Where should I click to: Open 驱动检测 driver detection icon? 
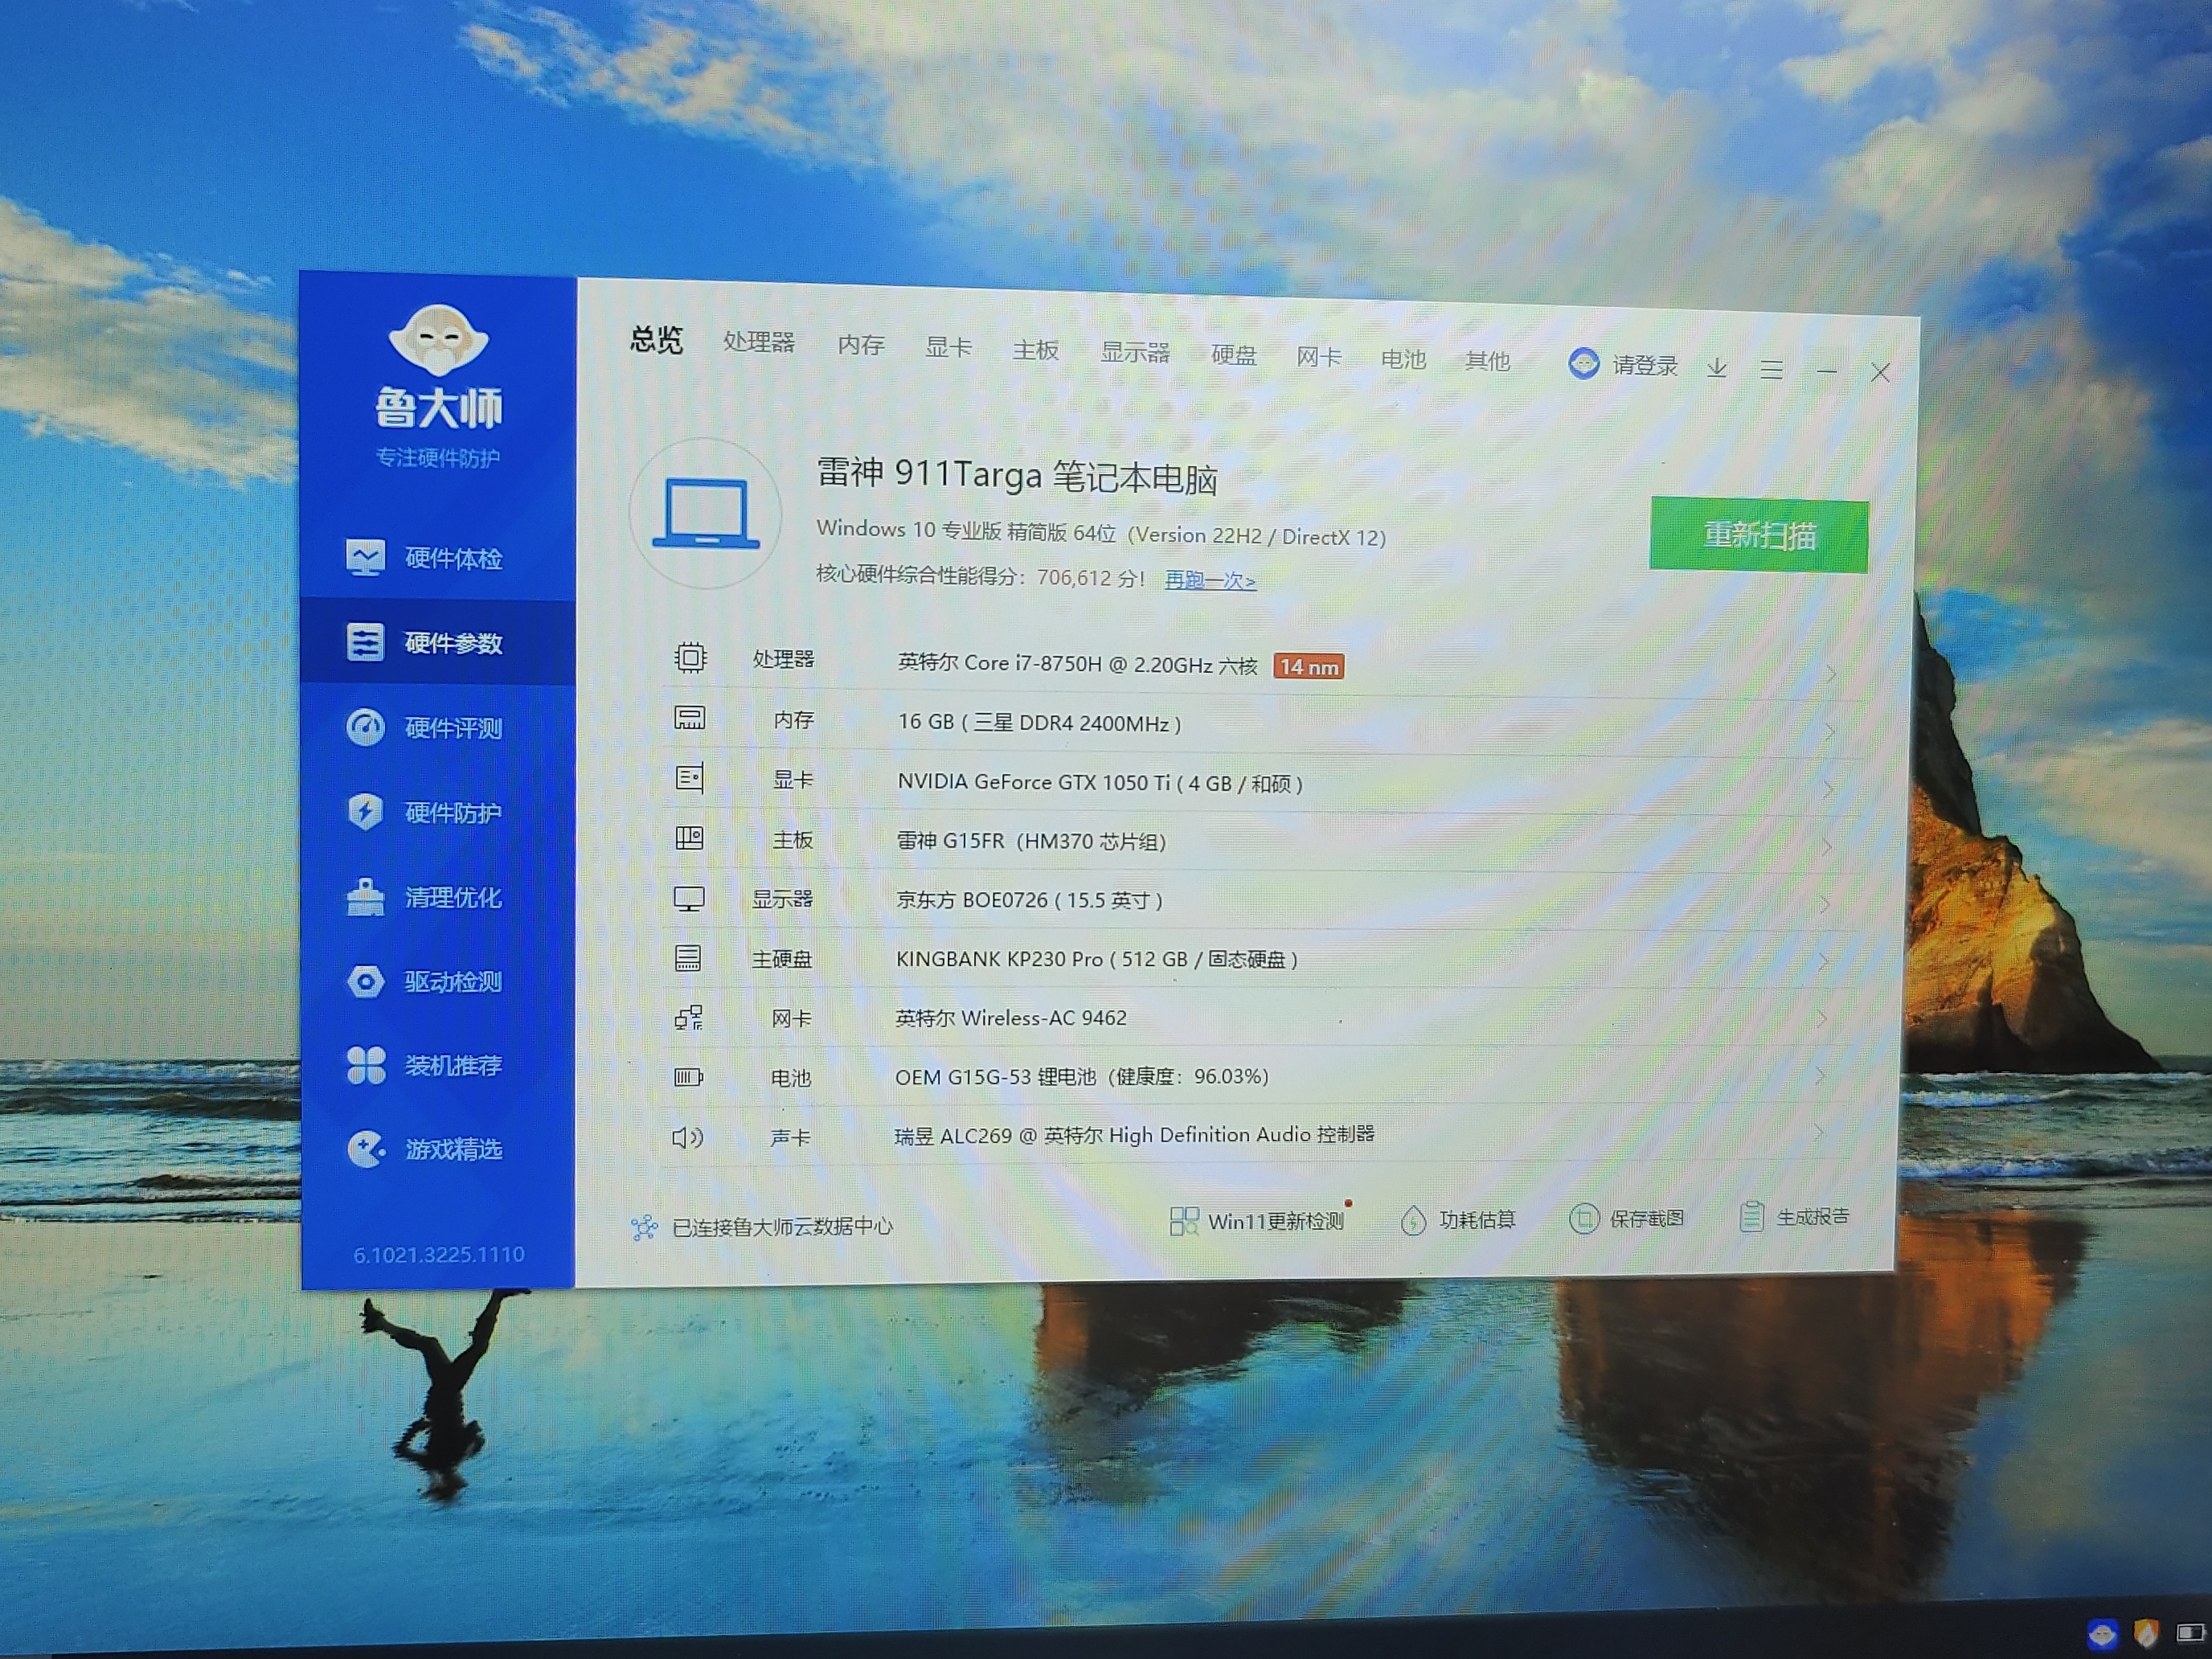(x=365, y=981)
